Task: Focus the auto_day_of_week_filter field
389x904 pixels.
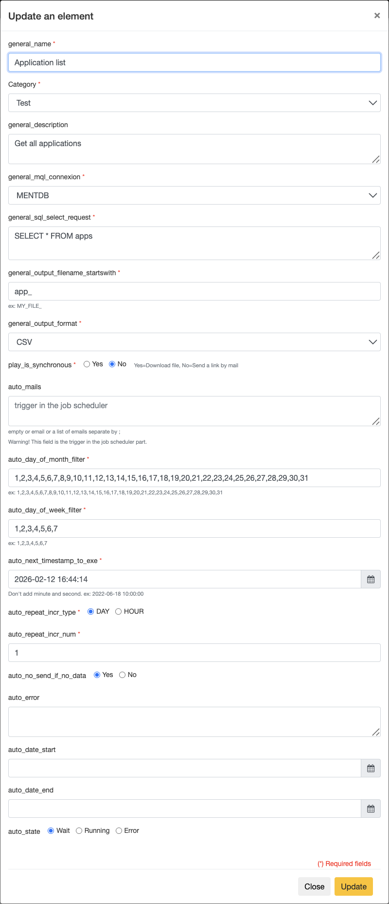Action: tap(194, 528)
